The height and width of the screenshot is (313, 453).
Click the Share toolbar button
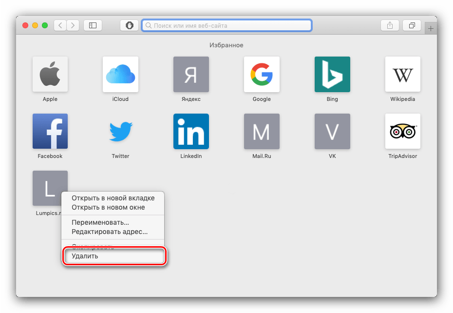[x=390, y=25]
